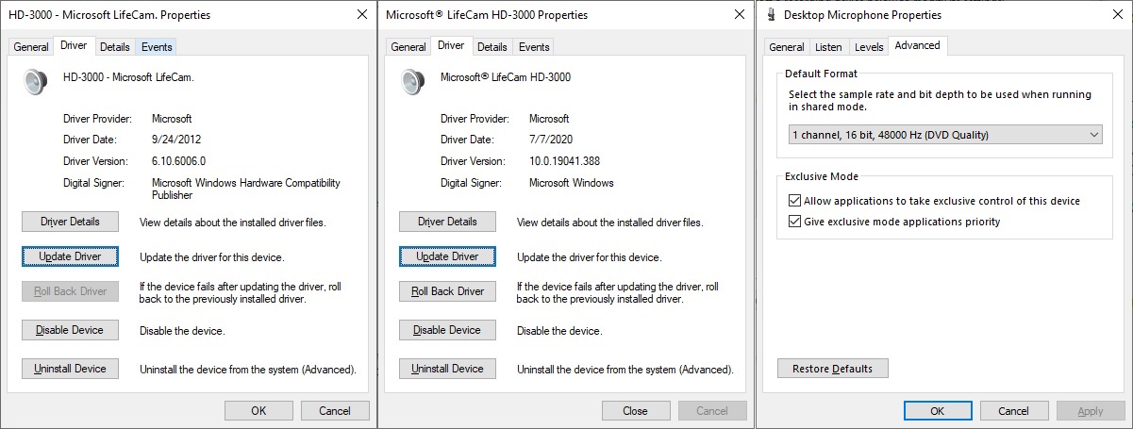This screenshot has height=429, width=1133.
Task: Close HD-3000 - Microsoft LifeCam window with title bar X
Action: (x=362, y=15)
